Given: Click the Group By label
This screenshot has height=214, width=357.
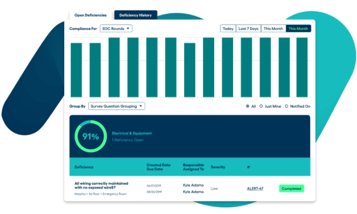Looking at the screenshot, I should tap(78, 106).
